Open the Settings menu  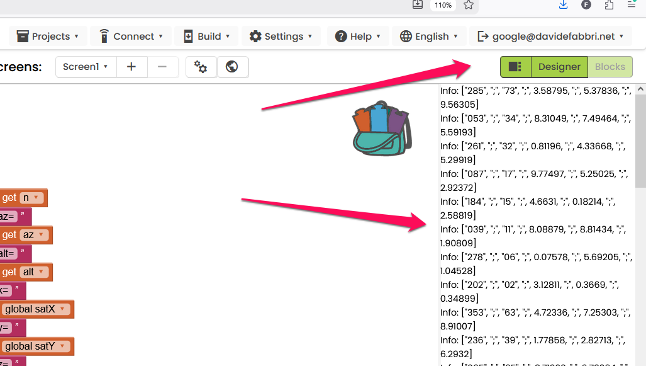click(x=281, y=37)
